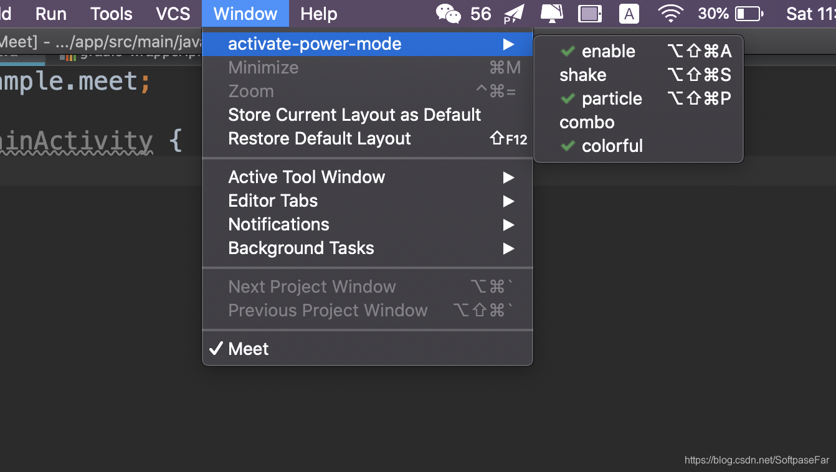The width and height of the screenshot is (836, 472).
Task: Choose Restore Default Layout
Action: (x=368, y=138)
